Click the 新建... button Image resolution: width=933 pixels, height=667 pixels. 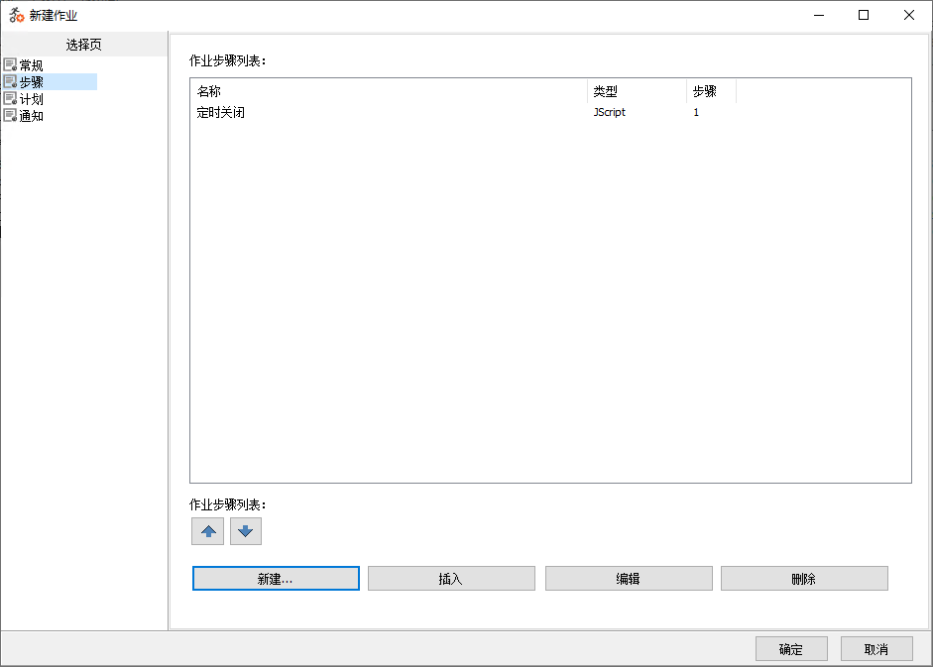(276, 579)
